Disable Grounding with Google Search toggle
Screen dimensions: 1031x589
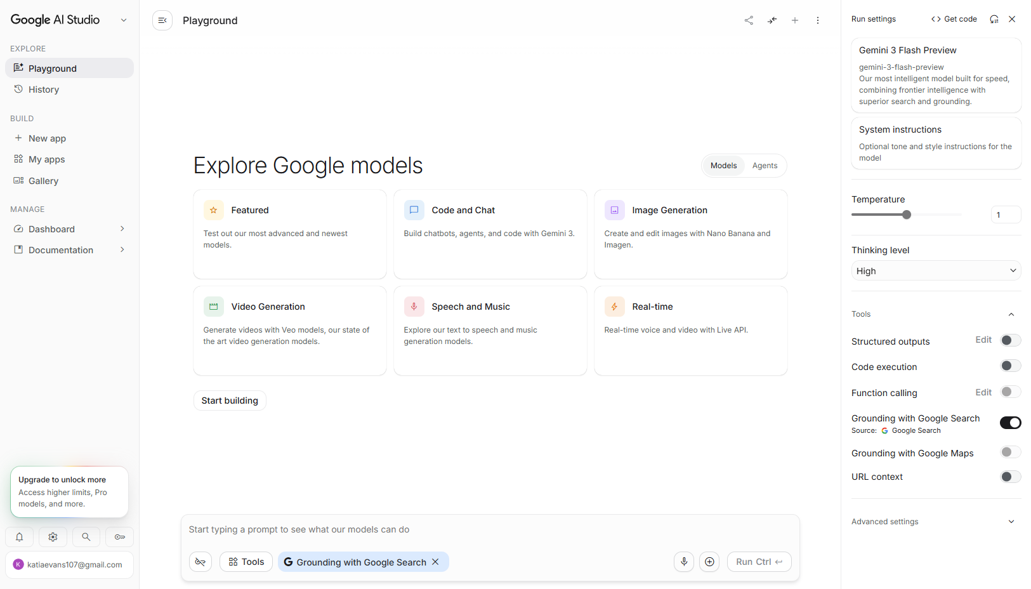coord(1011,423)
